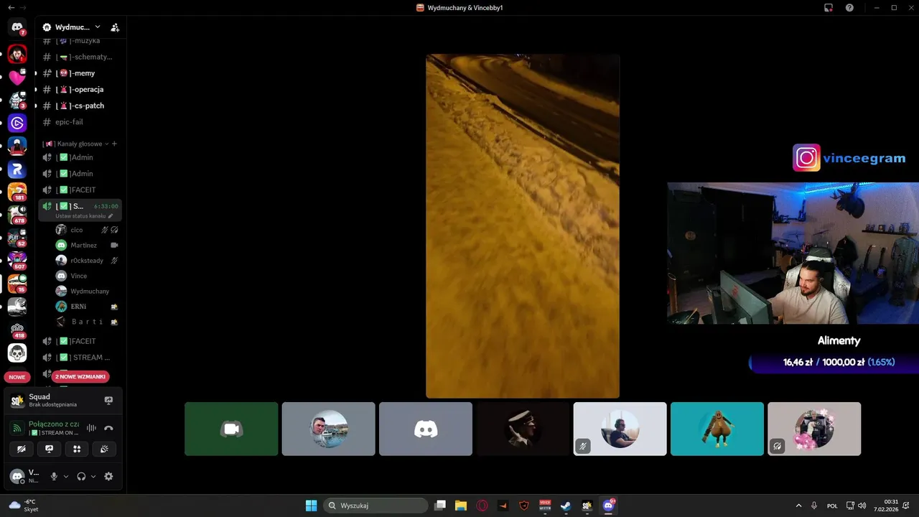Open microphone input device dropdown arrow
The image size is (919, 517).
[x=66, y=476]
